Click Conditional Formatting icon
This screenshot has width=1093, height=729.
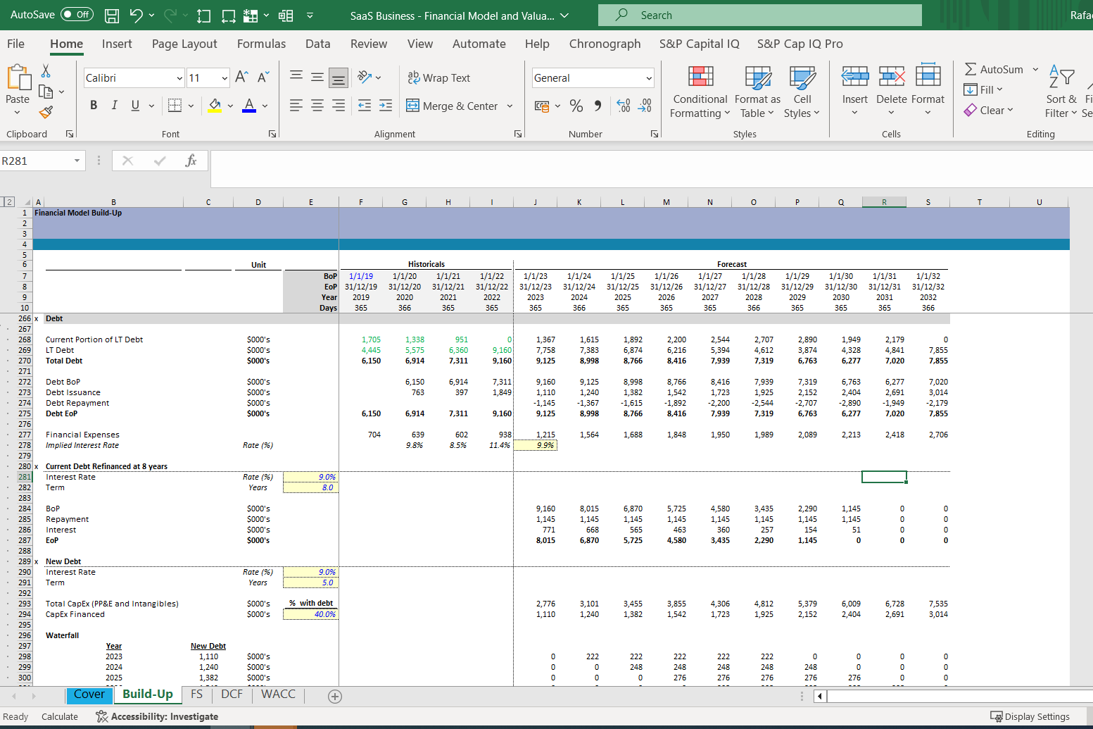coord(700,76)
